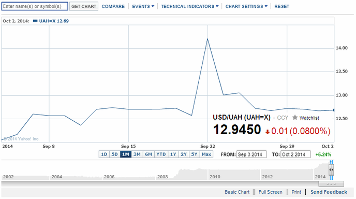Switch to Max time range
The image size is (356, 199).
click(206, 154)
